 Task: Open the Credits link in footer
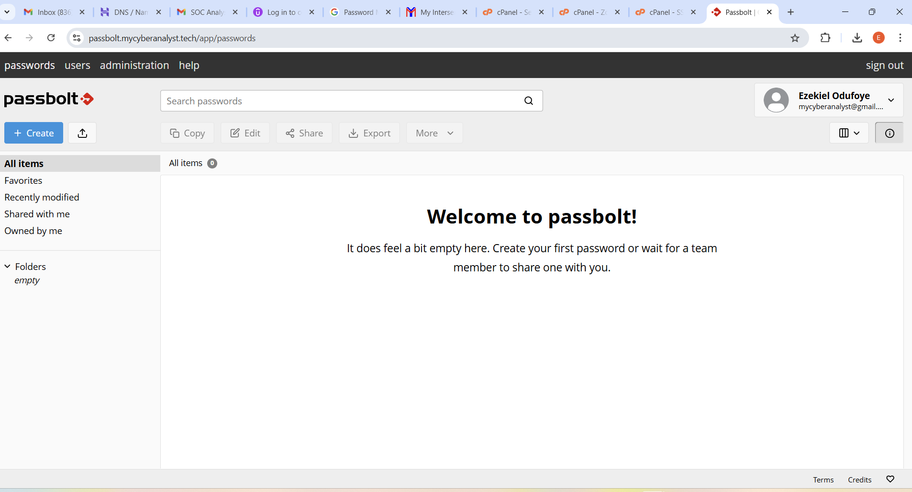pyautogui.click(x=859, y=480)
